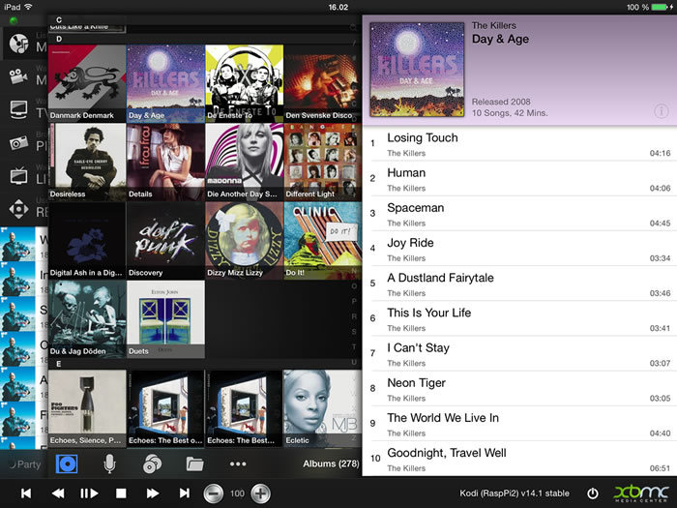Jump to letter S in index bar

click(354, 332)
